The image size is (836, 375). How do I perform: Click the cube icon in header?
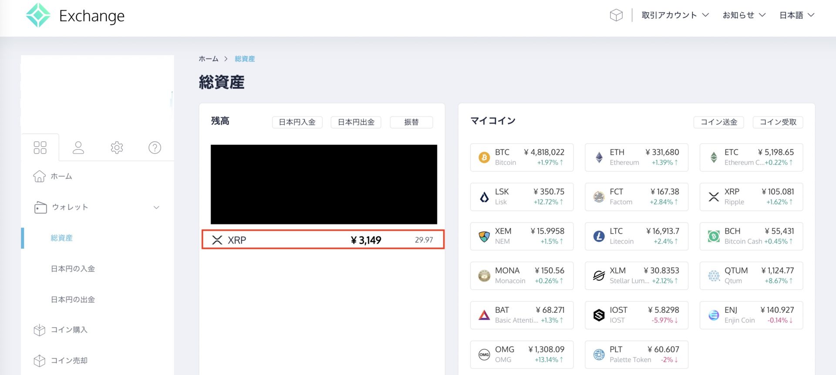616,15
